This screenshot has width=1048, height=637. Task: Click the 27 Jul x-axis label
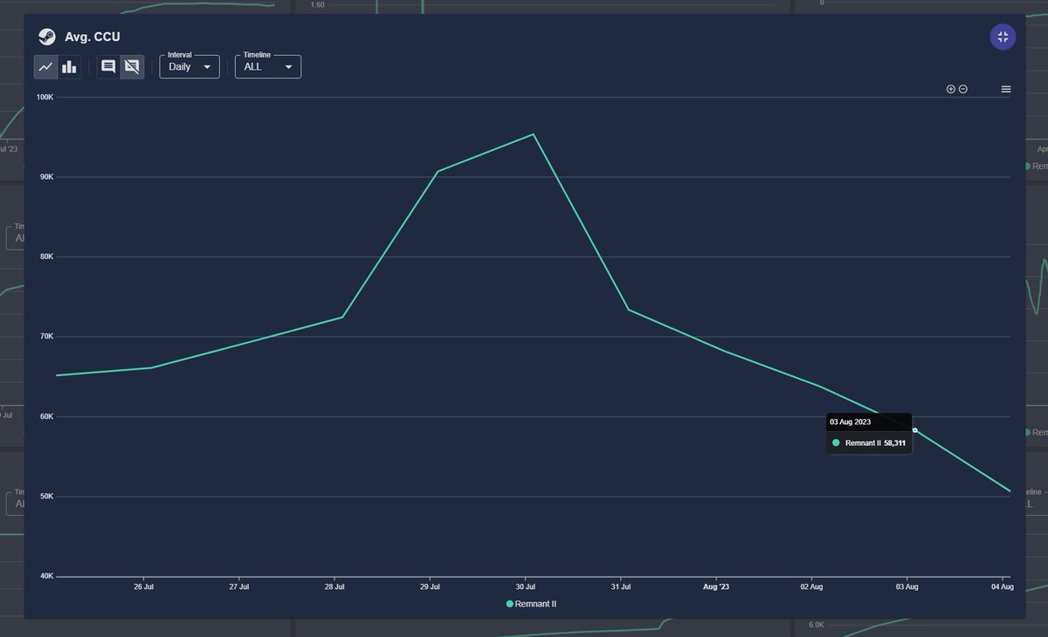(239, 587)
